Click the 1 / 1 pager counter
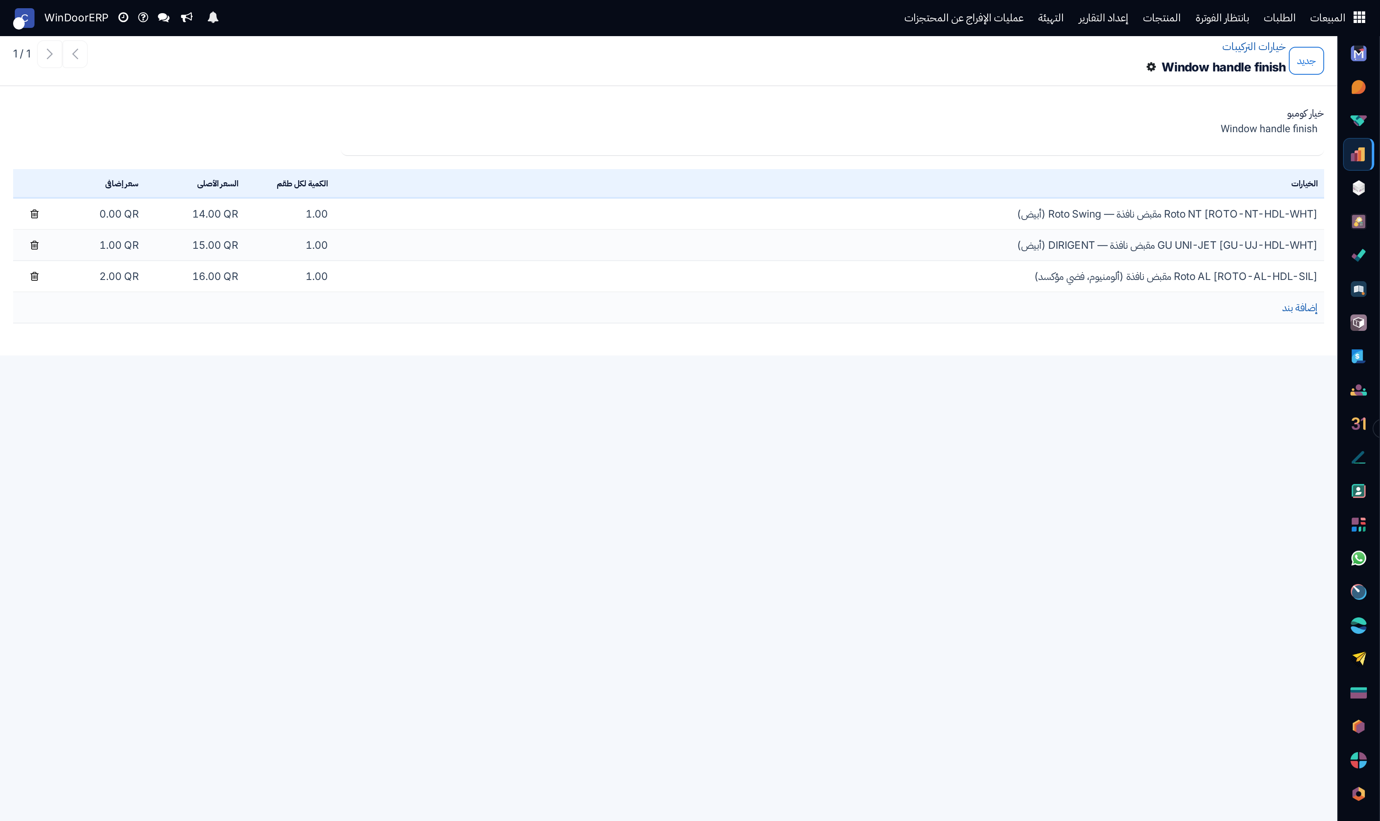The image size is (1380, 821). coord(22,54)
